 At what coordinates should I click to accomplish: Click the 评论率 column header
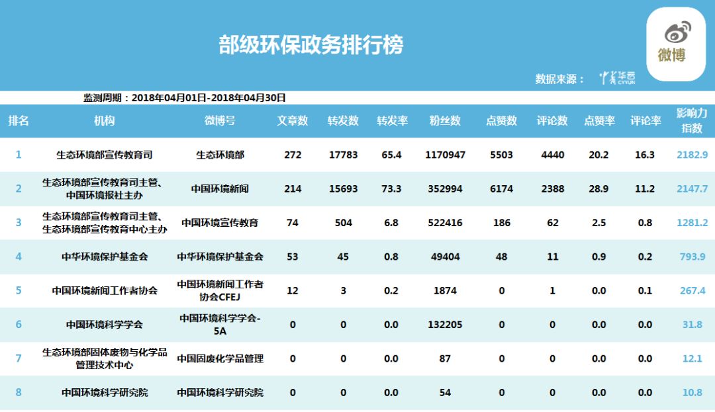pyautogui.click(x=645, y=120)
